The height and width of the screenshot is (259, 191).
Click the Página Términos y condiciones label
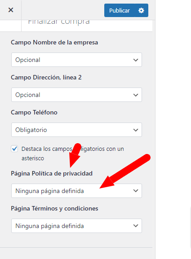pyautogui.click(x=54, y=209)
